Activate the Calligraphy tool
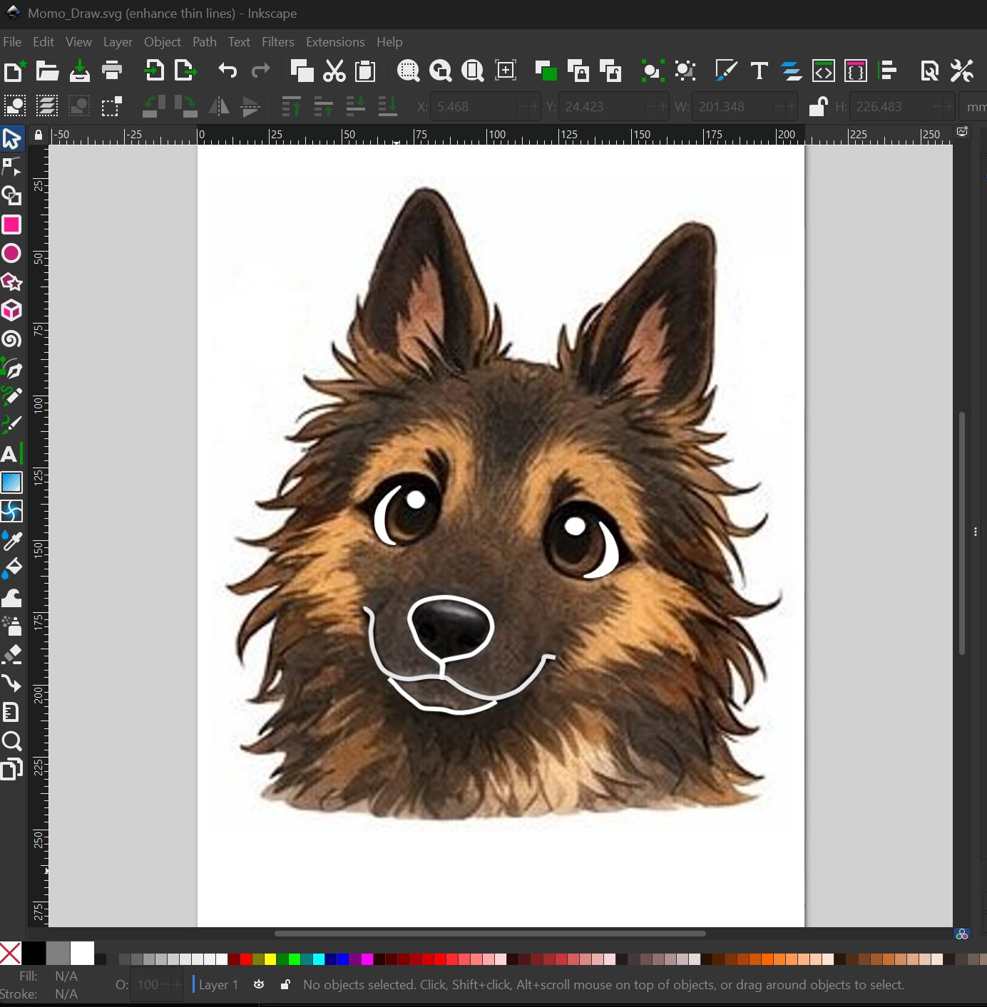Viewport: 987px width, 1007px height. tap(11, 425)
